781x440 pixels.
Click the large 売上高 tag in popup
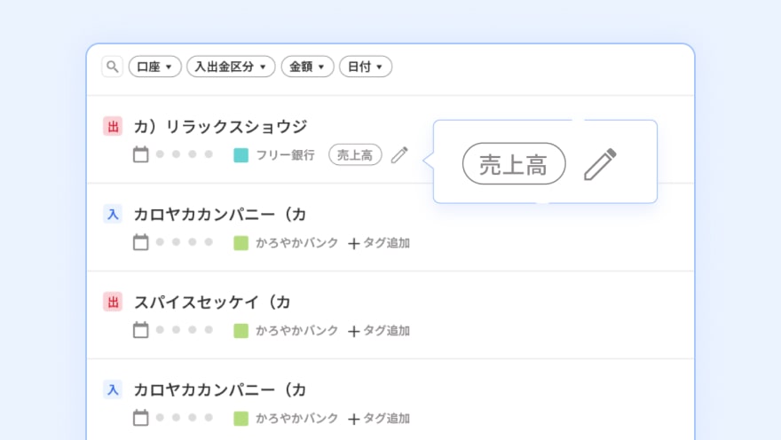point(513,164)
